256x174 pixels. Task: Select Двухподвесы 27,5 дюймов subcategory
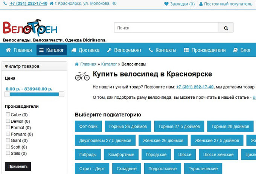click(x=105, y=140)
